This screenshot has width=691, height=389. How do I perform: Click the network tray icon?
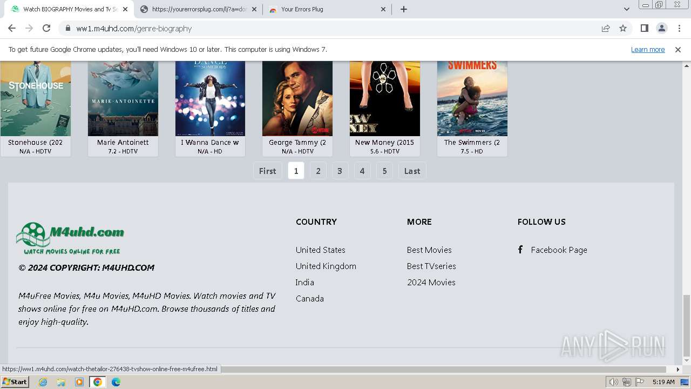(626, 382)
